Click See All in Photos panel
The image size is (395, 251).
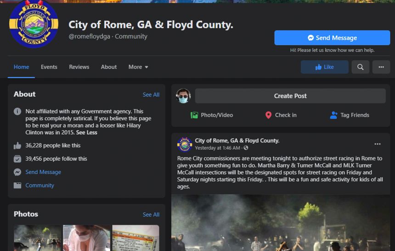click(x=151, y=214)
